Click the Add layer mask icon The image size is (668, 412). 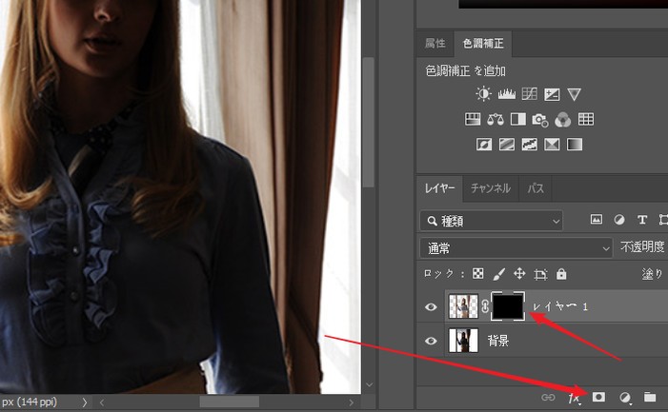(600, 397)
